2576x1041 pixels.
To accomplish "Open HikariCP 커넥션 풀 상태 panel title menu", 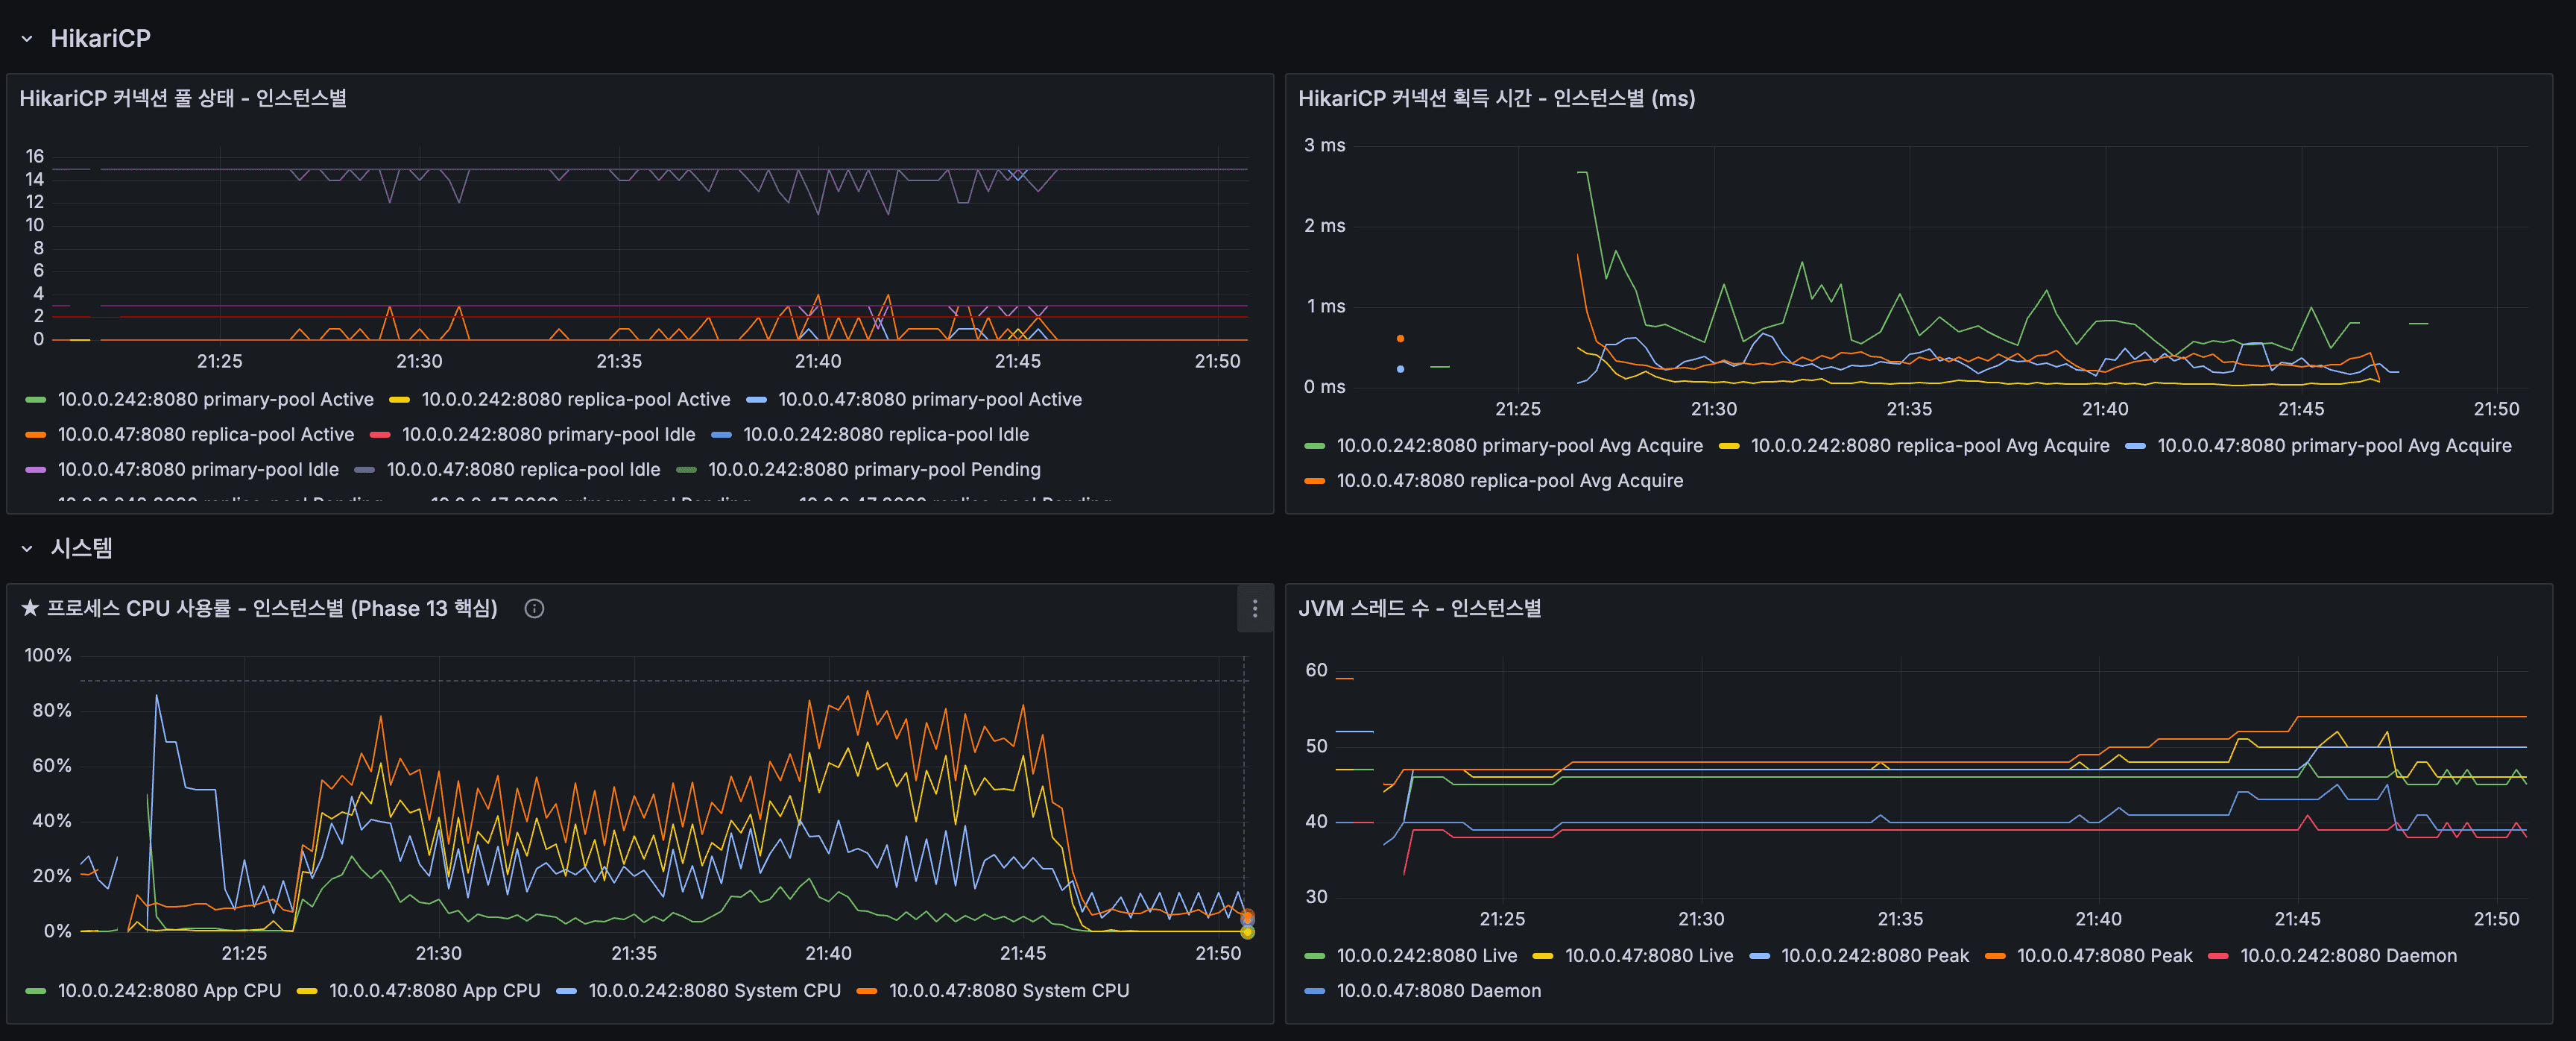I will pos(183,98).
